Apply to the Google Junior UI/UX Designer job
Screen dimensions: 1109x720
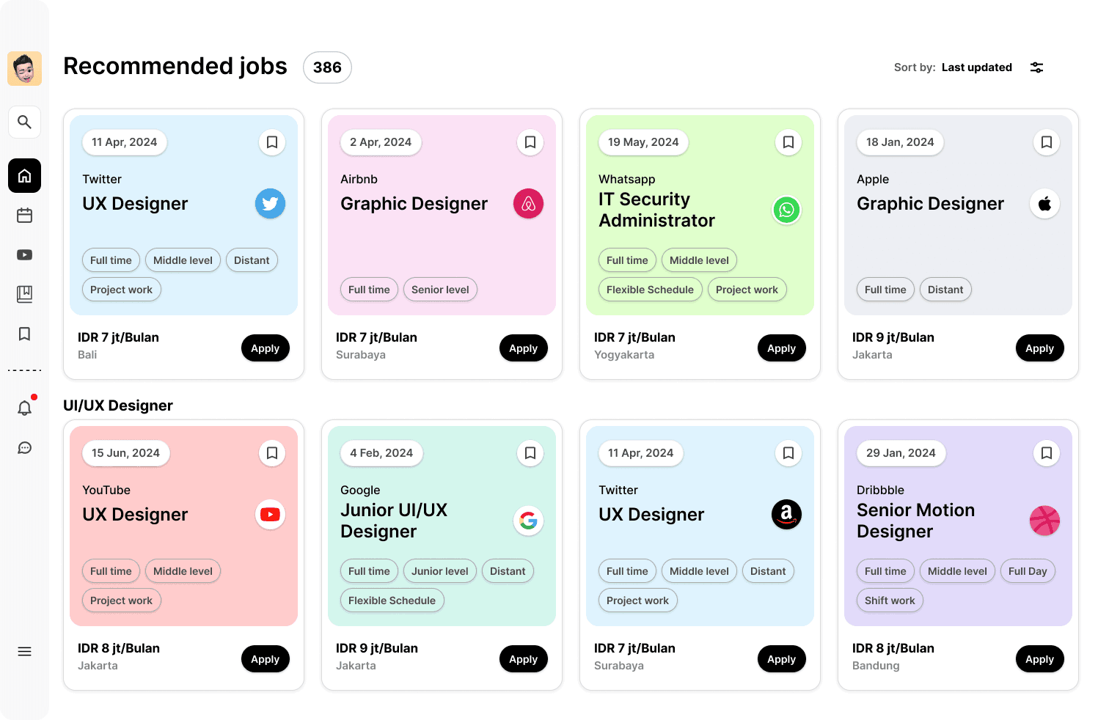pyautogui.click(x=523, y=659)
